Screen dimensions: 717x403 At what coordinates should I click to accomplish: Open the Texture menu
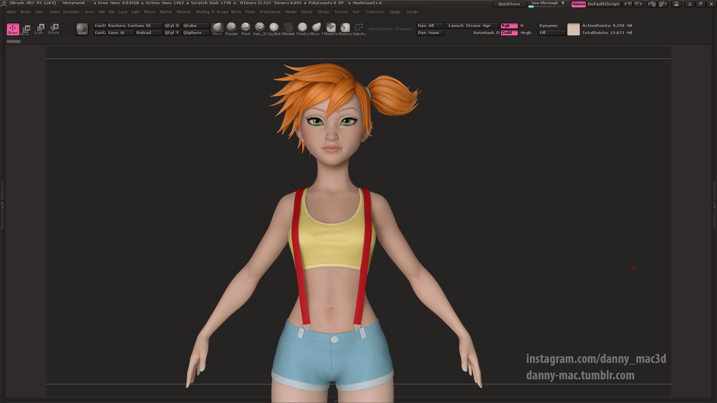coord(341,12)
